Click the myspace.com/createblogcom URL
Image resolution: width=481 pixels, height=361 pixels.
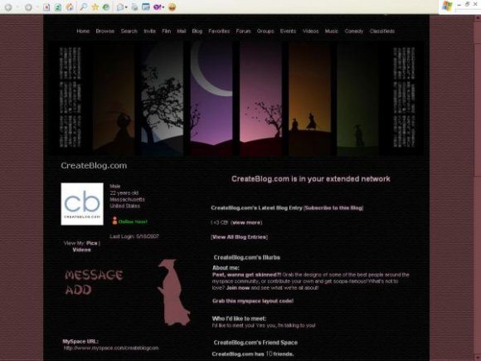pos(111,348)
